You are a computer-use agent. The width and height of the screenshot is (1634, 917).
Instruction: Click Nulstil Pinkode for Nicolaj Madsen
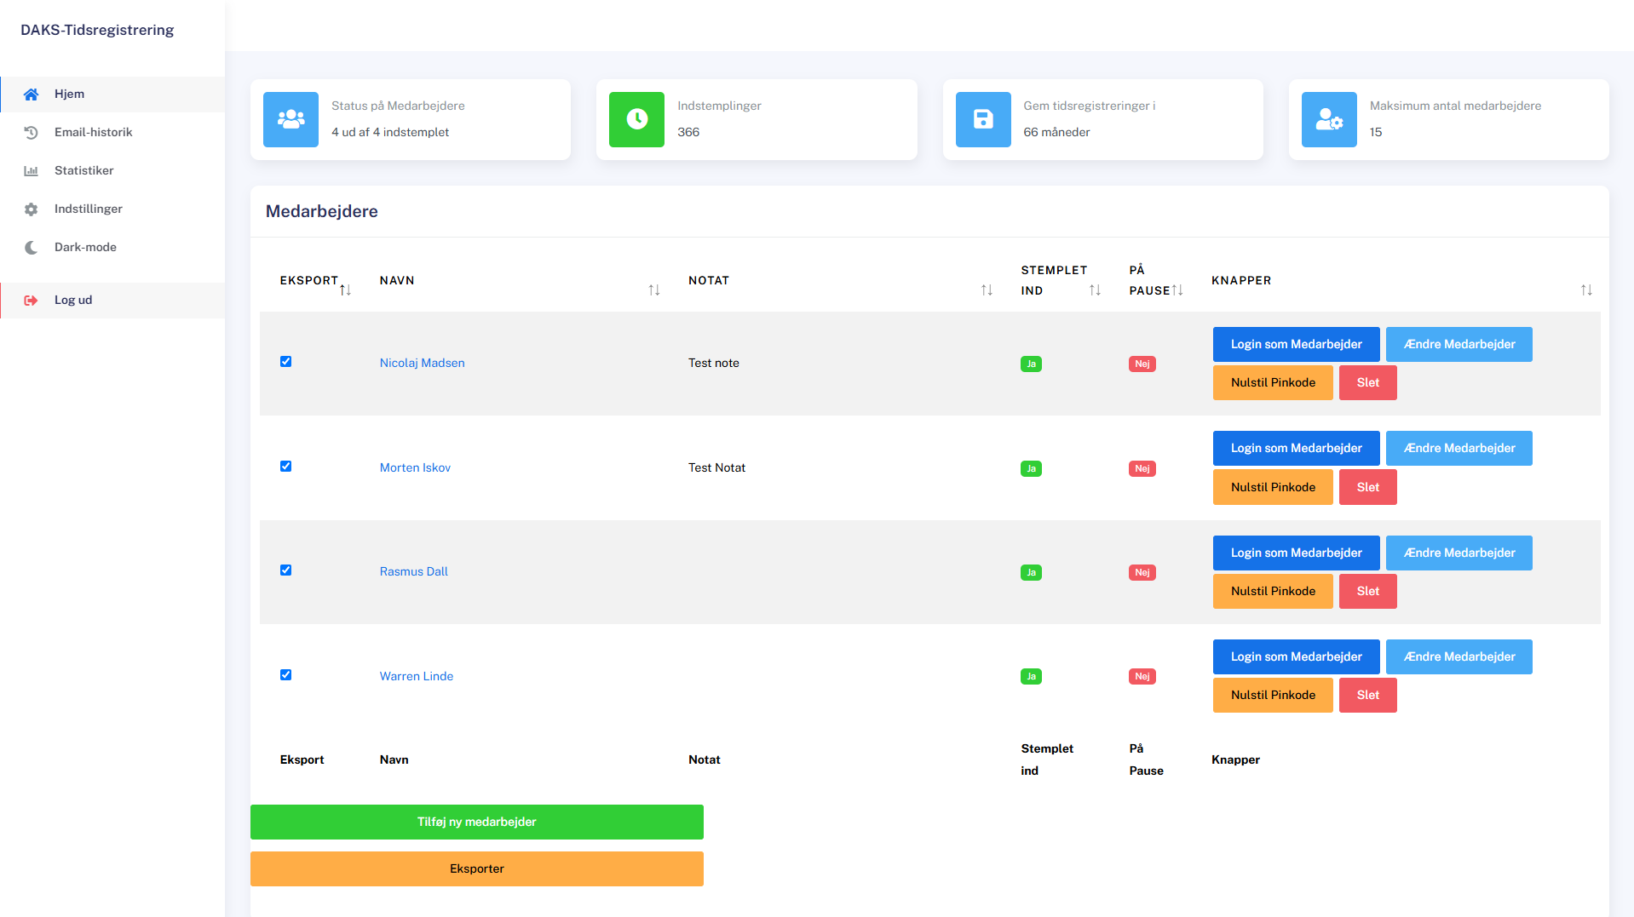click(x=1273, y=383)
